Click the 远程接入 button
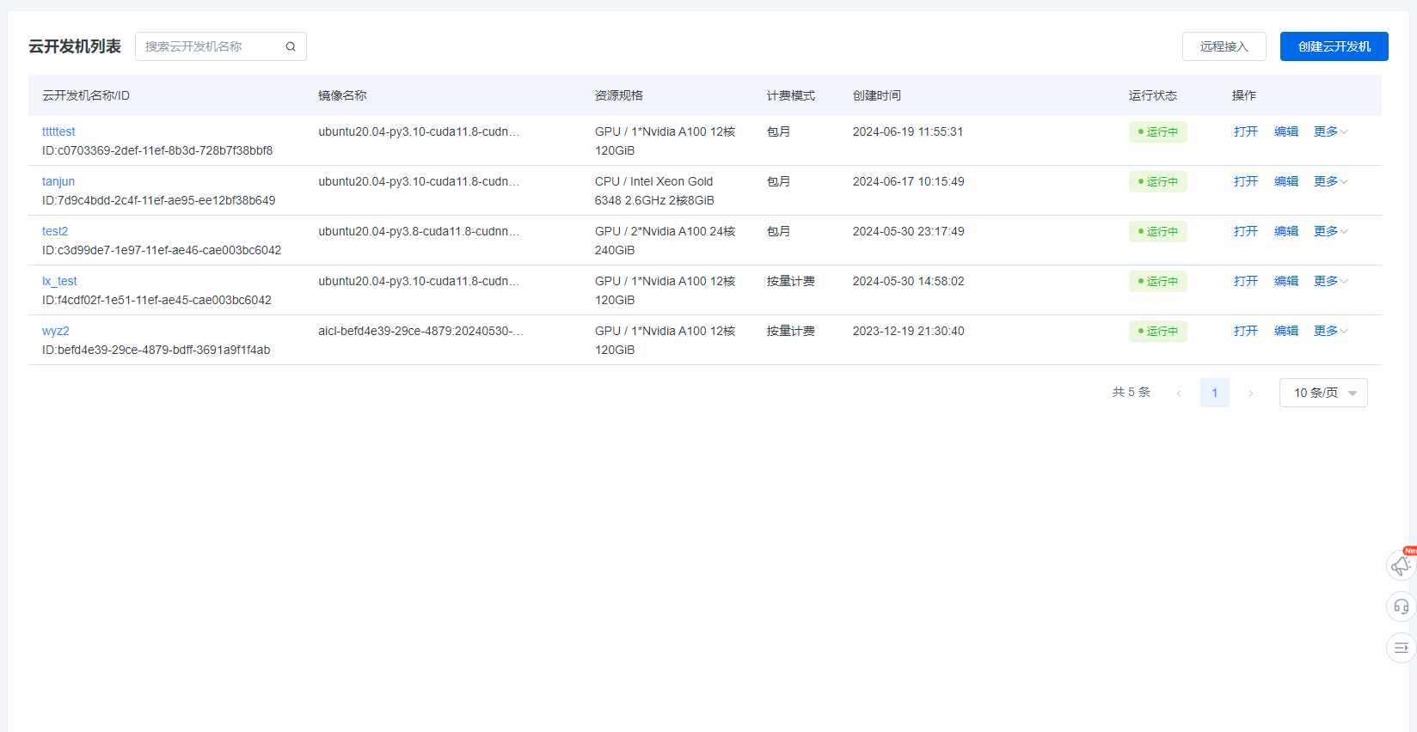1417x732 pixels. tap(1224, 46)
